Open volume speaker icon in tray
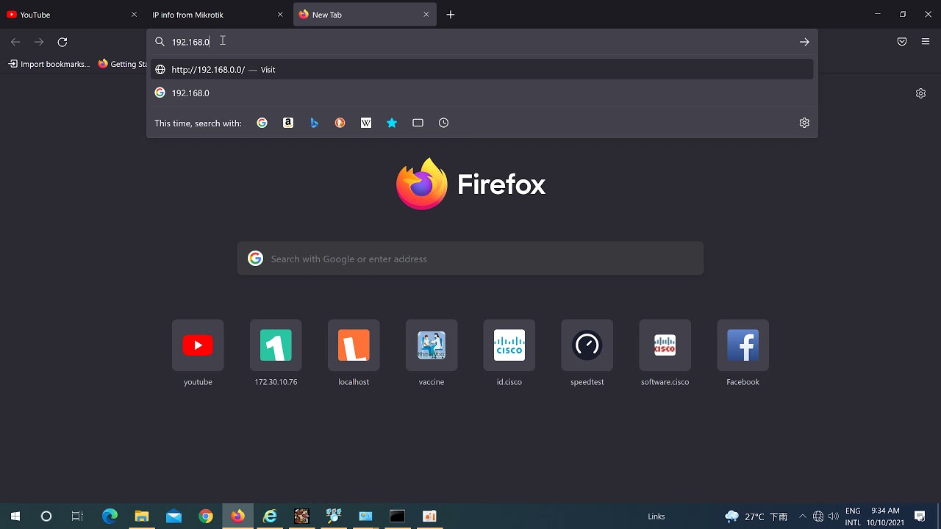The width and height of the screenshot is (941, 529). pyautogui.click(x=834, y=517)
